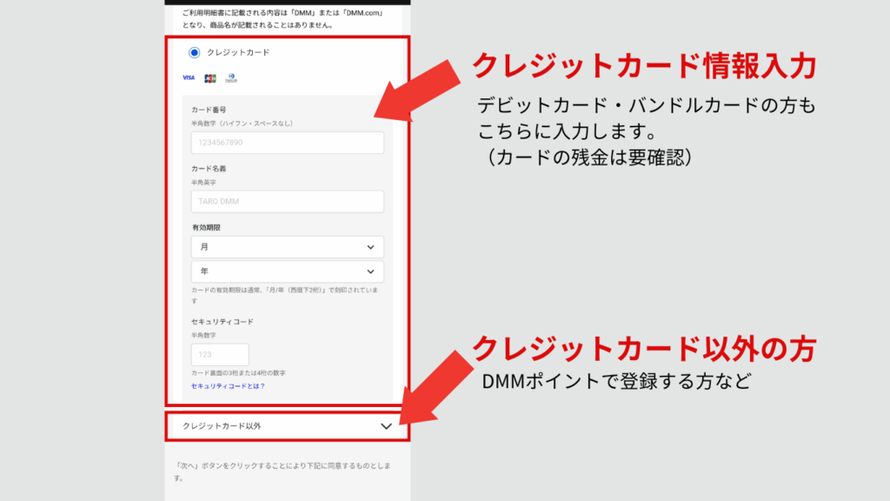Focus the セキュリティコード 123 field
This screenshot has width=890, height=501.
click(220, 355)
